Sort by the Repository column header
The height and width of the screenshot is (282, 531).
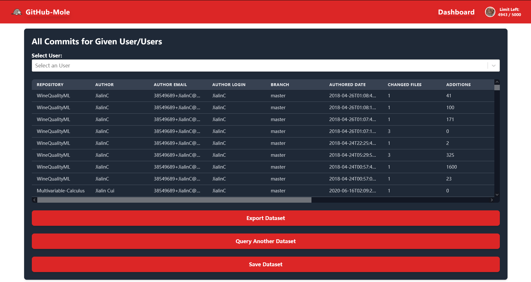pyautogui.click(x=50, y=85)
